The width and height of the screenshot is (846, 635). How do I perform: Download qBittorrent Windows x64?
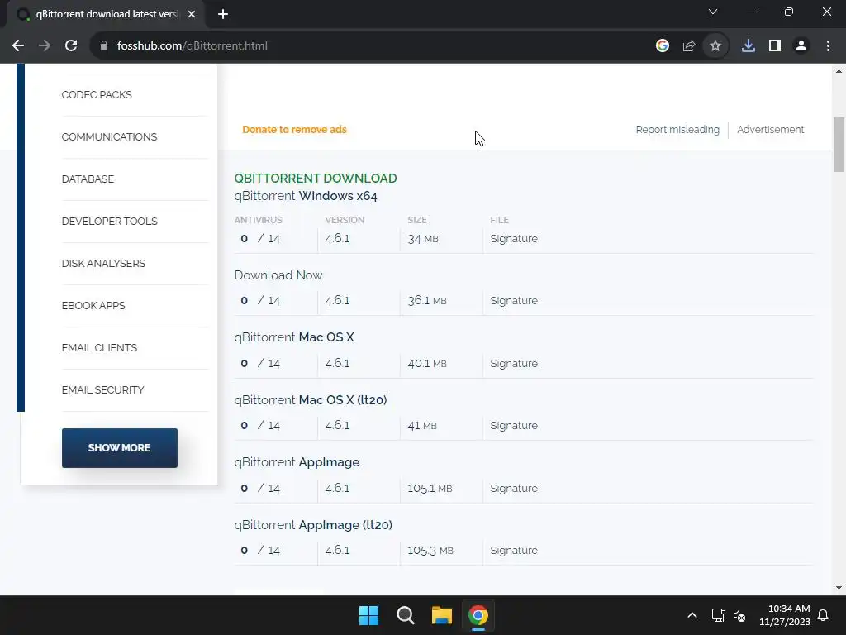[306, 196]
